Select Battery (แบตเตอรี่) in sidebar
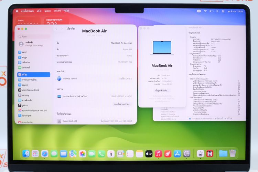This screenshot has width=258, height=172. point(34,67)
